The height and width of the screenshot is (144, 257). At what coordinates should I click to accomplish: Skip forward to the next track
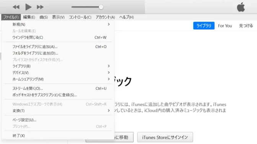coord(40,7)
